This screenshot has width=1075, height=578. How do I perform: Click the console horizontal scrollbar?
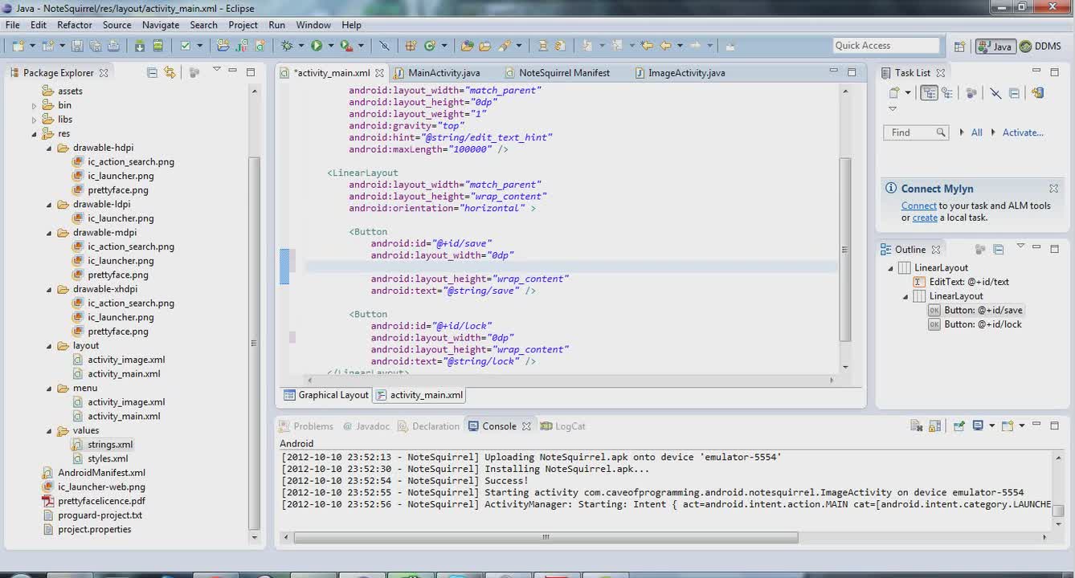tap(546, 537)
